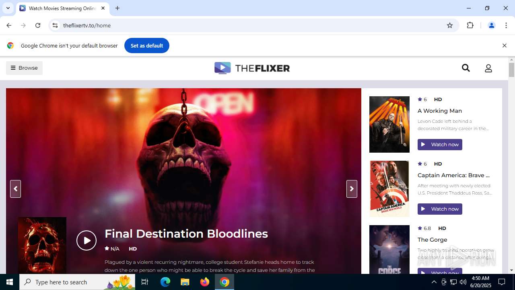Click Set as default button

[x=147, y=46]
